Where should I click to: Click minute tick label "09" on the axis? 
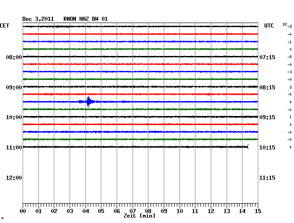coord(164,211)
